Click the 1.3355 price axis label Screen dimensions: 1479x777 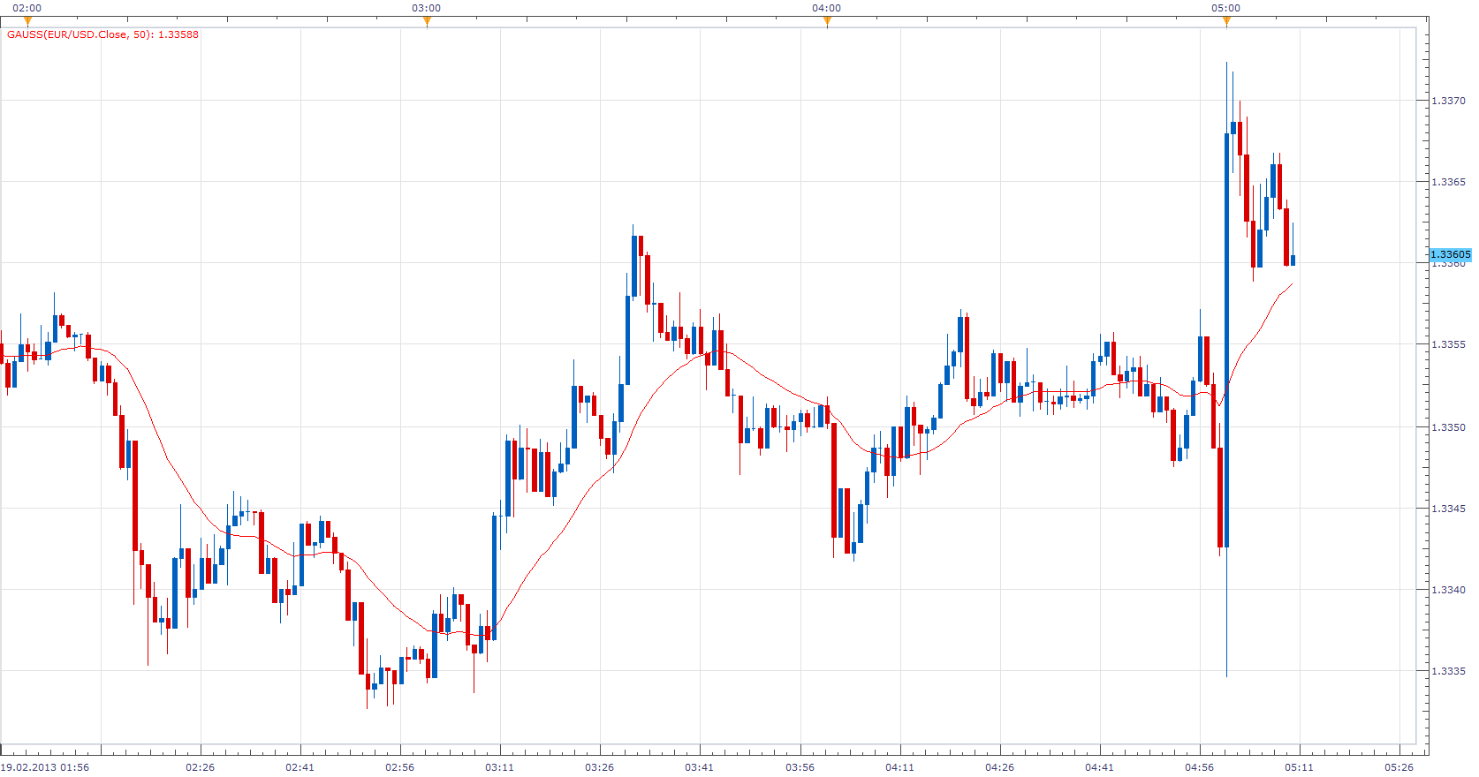tap(1448, 344)
